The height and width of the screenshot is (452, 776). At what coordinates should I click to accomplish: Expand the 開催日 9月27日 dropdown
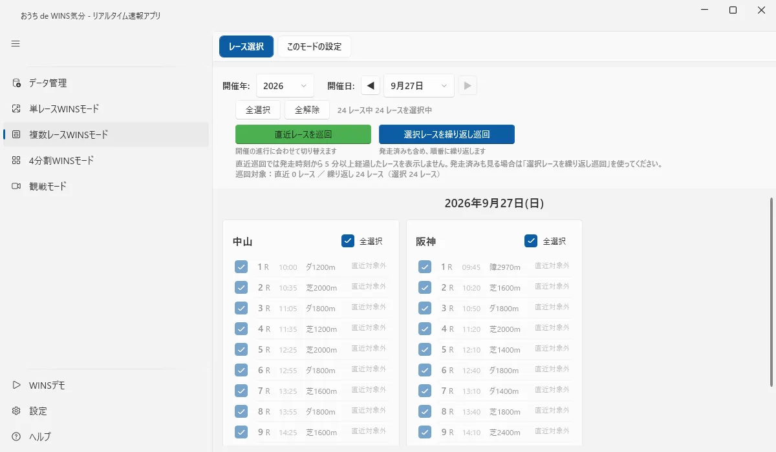coord(419,86)
